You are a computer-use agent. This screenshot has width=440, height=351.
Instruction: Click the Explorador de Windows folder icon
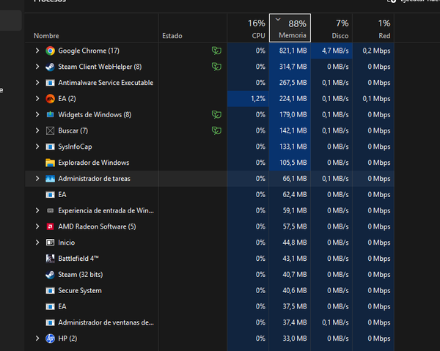click(51, 163)
